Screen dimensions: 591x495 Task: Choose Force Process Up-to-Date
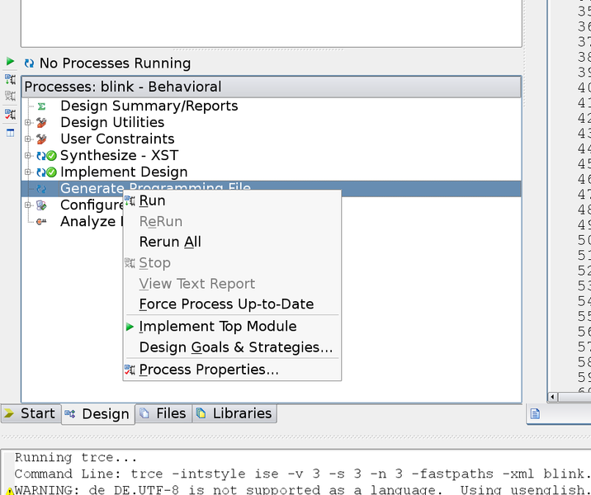(232, 304)
